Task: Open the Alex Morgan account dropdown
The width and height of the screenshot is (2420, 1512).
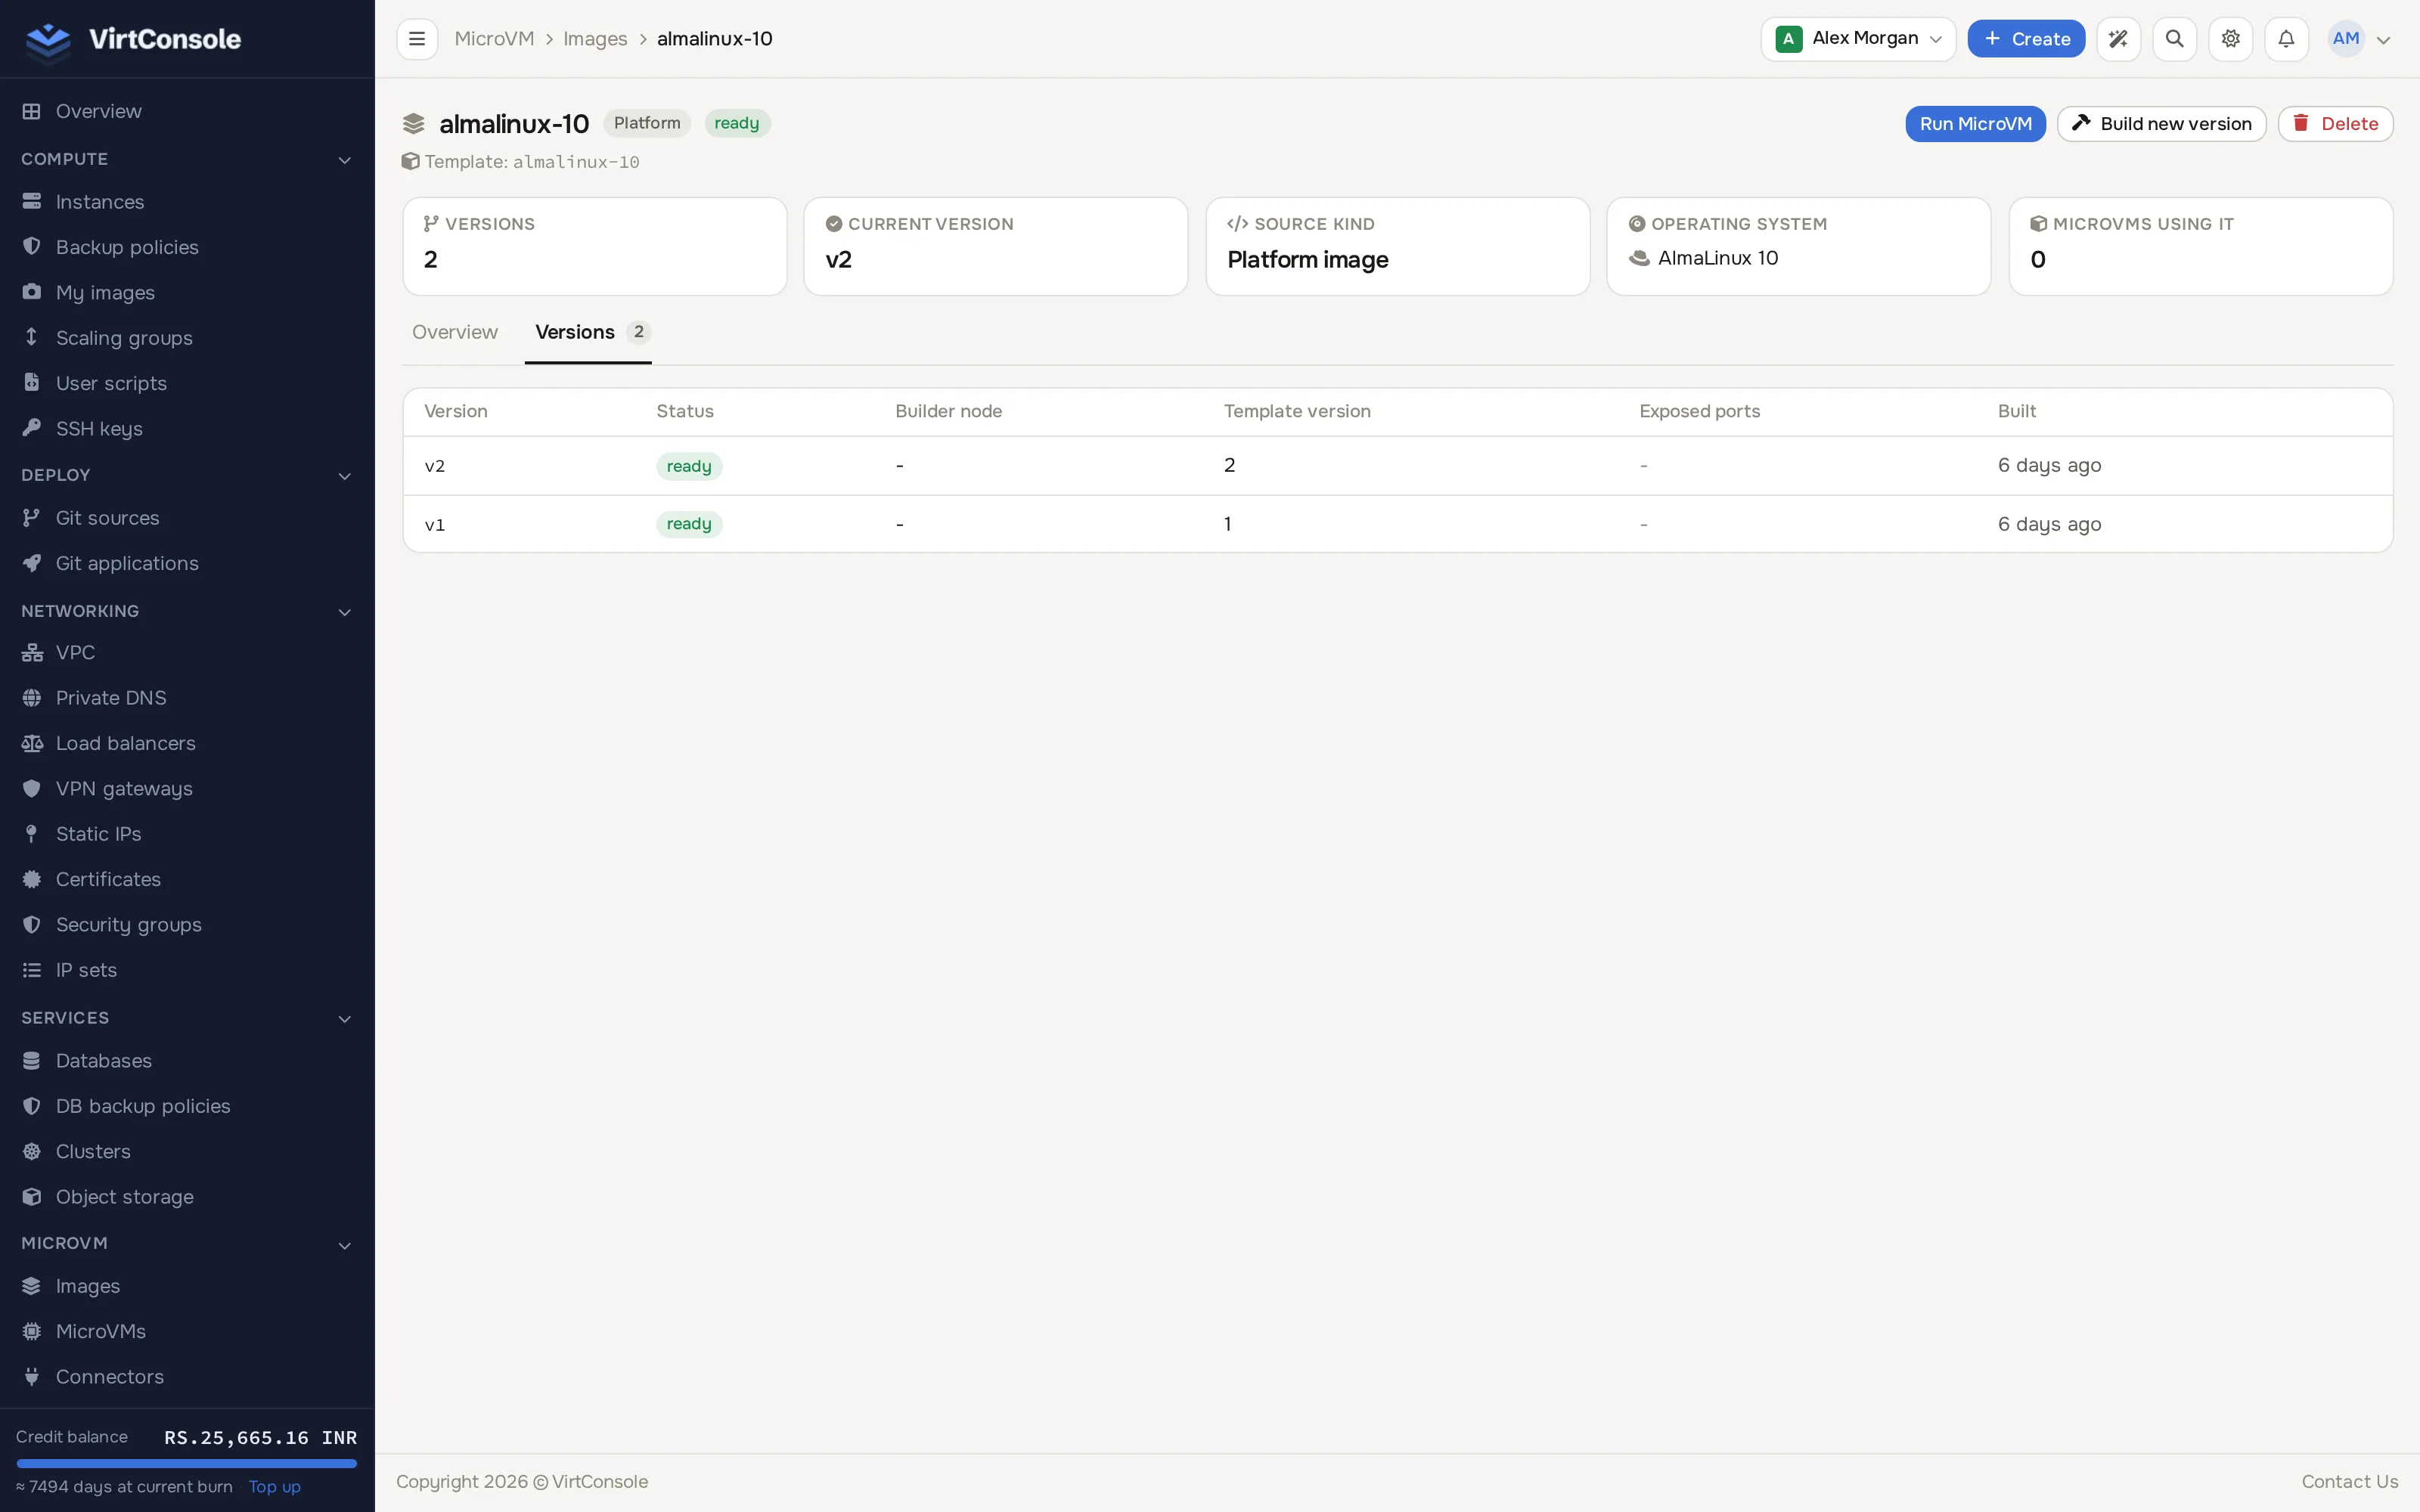Action: (x=1858, y=39)
